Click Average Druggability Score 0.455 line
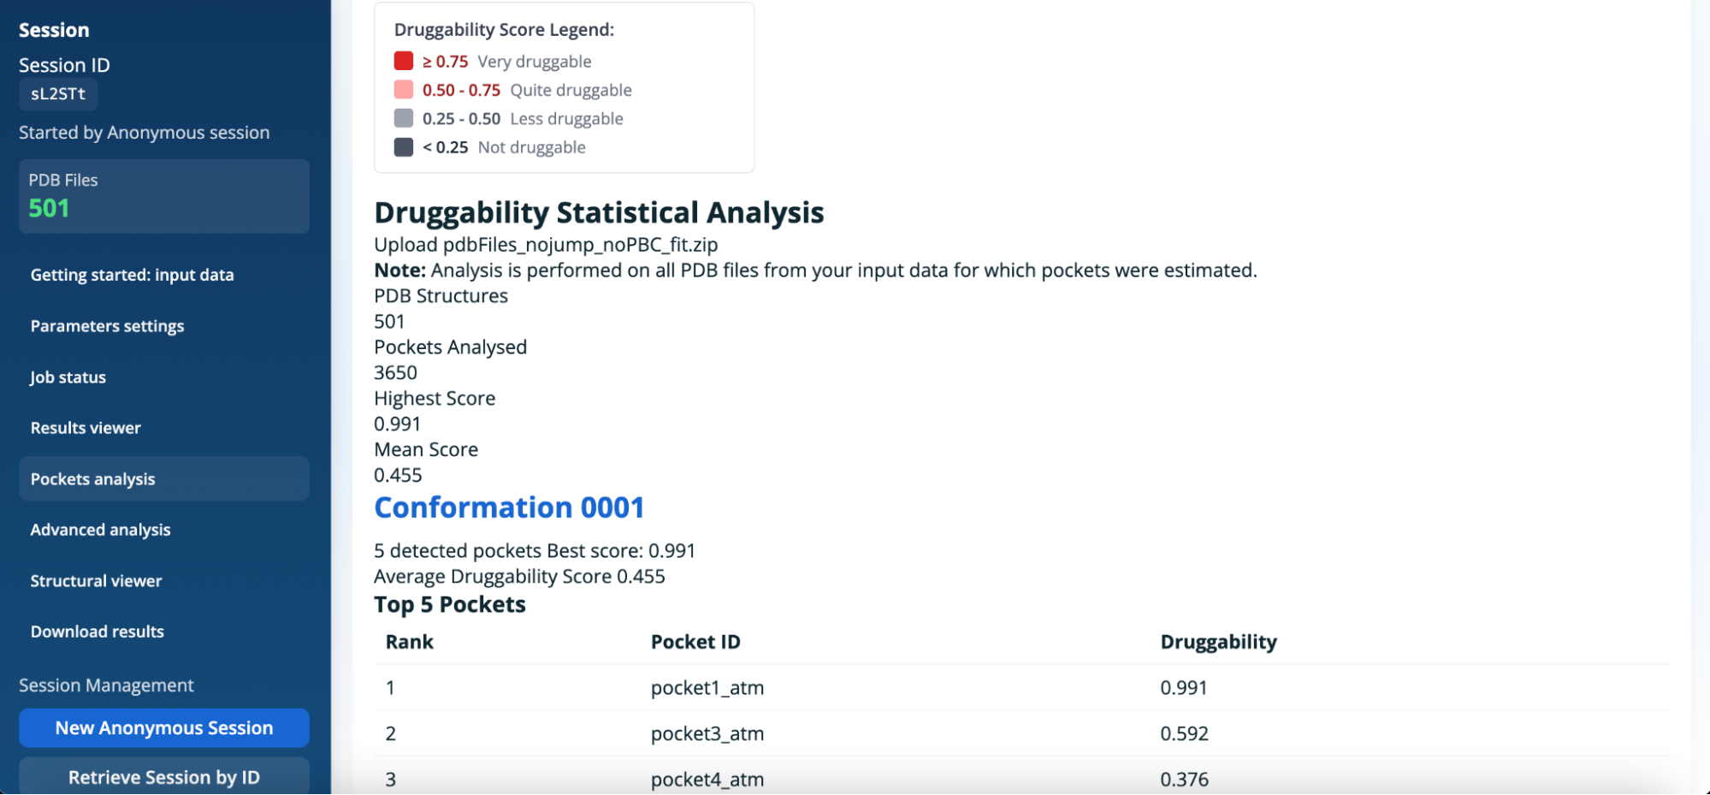Image resolution: width=1710 pixels, height=795 pixels. pos(519,577)
